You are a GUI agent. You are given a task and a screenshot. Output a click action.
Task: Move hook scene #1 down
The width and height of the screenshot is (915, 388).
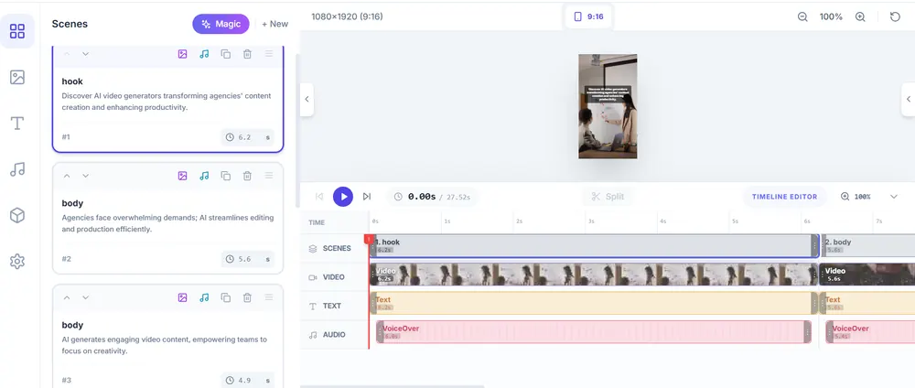point(85,54)
